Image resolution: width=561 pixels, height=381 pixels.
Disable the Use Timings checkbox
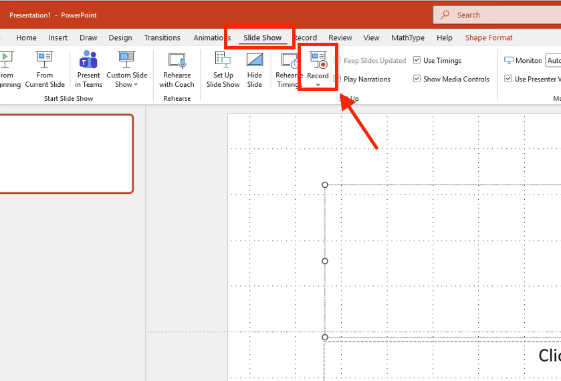pos(417,60)
